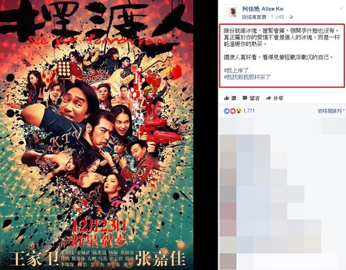The width and height of the screenshot is (346, 270).
Task: Expand the sort-by-time dropdown
Action: coord(331,111)
